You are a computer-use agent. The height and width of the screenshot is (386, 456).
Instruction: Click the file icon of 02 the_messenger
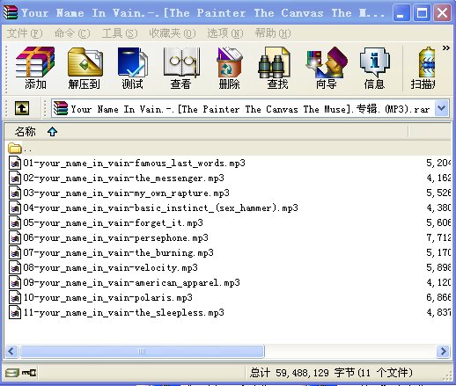tap(15, 178)
